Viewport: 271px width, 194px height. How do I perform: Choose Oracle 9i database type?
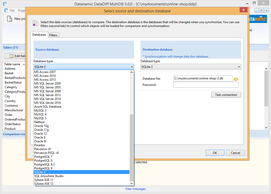[82, 141]
